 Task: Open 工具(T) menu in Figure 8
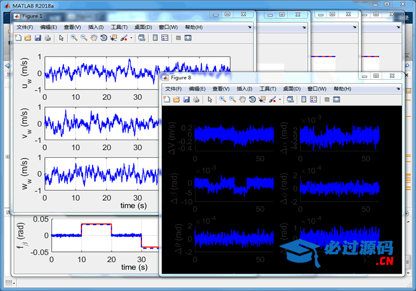(x=268, y=89)
